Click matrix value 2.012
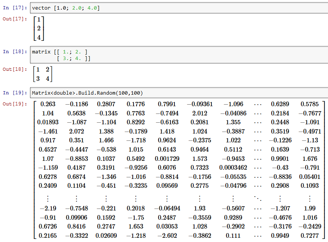The height and width of the screenshot is (242, 328). pyautogui.click(x=200, y=113)
